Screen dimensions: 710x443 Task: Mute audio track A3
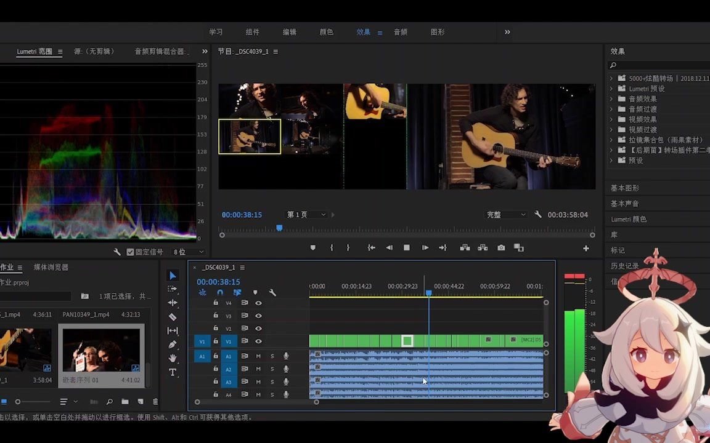coord(259,381)
